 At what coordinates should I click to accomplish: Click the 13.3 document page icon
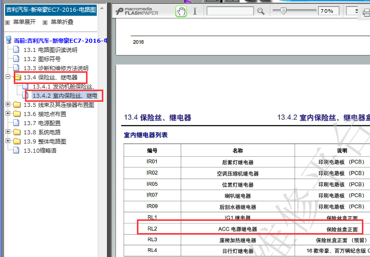[x=16, y=68]
